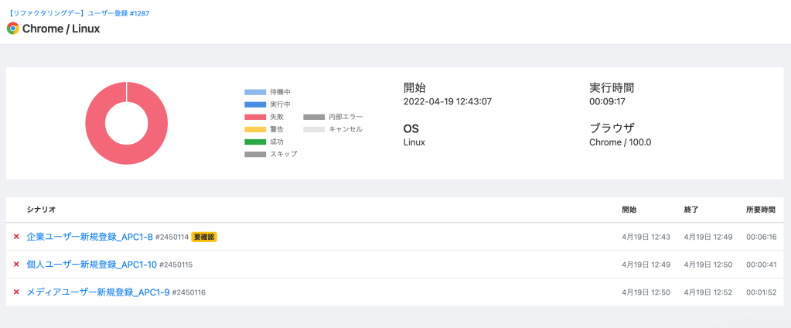791x328 pixels.
Task: Click the Chrome browser icon in header
Action: click(12, 29)
